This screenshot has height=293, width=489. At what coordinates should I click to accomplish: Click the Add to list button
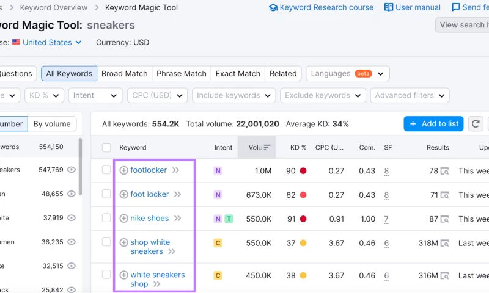click(x=433, y=124)
